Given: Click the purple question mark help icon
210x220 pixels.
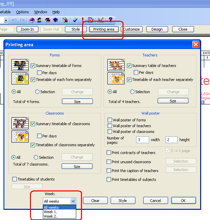Looking at the screenshot, I should [x=110, y=20].
